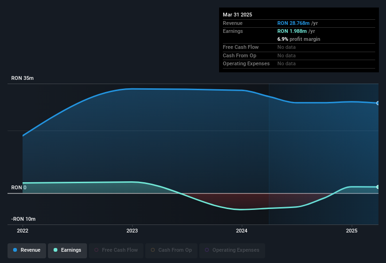Click the RON 0 axis label
The image size is (386, 263).
(19, 187)
